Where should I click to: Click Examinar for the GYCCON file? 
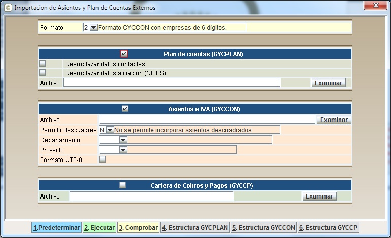coord(334,120)
